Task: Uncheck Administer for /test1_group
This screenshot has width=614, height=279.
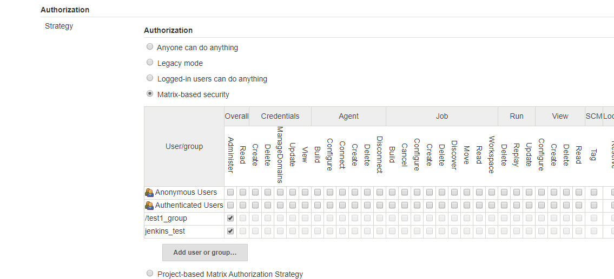Action: click(230, 218)
